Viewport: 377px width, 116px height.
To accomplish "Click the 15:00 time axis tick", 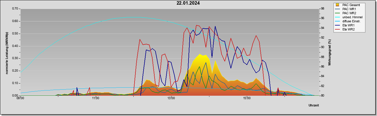I will point(246,98).
